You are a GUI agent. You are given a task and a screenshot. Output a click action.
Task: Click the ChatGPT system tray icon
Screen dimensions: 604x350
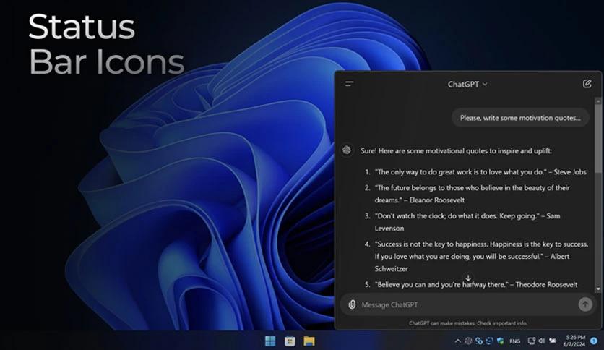coord(468,341)
